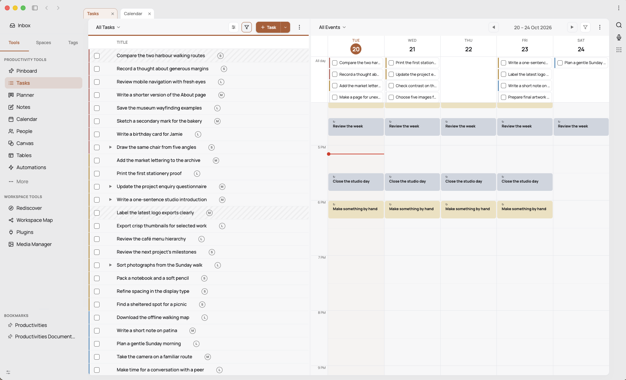
Task: Open the All Tasks dropdown
Action: click(x=108, y=27)
